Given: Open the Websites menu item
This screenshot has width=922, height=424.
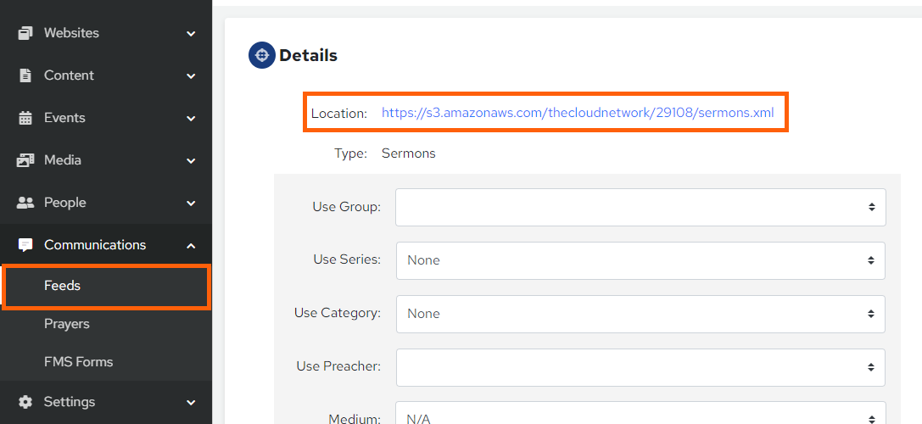Looking at the screenshot, I should 106,33.
